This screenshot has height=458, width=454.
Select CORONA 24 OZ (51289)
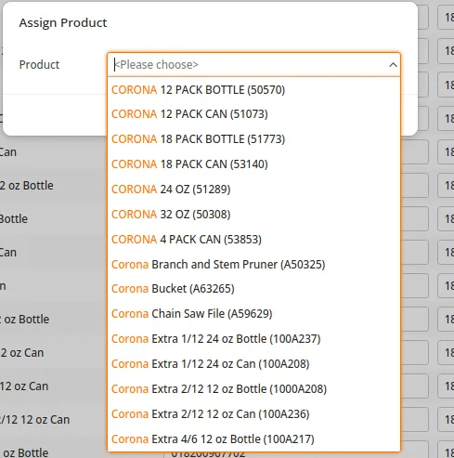pos(253,190)
